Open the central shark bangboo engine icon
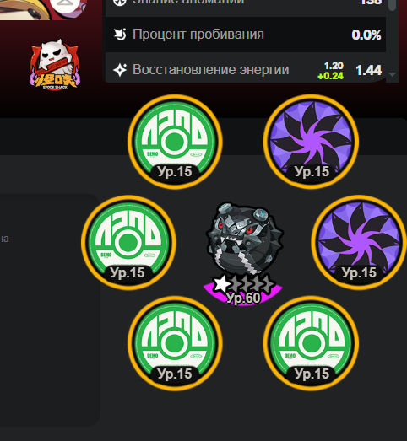The image size is (407, 441). (244, 239)
